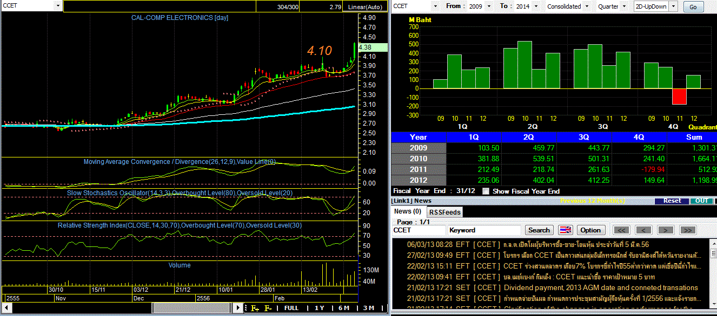The image size is (717, 316).
Task: Click the Reset button in News header
Action: [x=672, y=201]
